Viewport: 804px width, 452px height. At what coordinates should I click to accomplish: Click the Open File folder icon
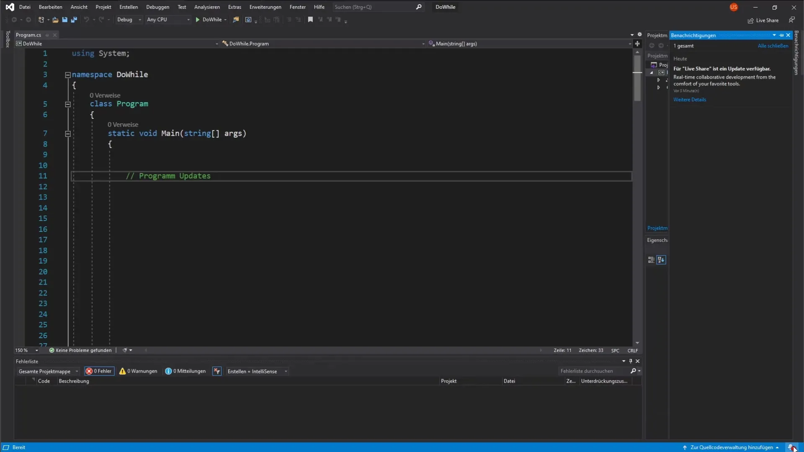(x=55, y=20)
